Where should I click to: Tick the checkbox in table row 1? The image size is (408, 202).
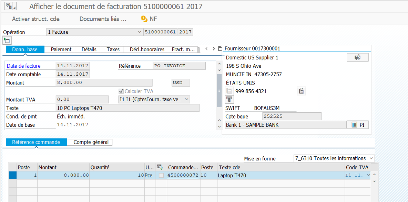coord(161,176)
